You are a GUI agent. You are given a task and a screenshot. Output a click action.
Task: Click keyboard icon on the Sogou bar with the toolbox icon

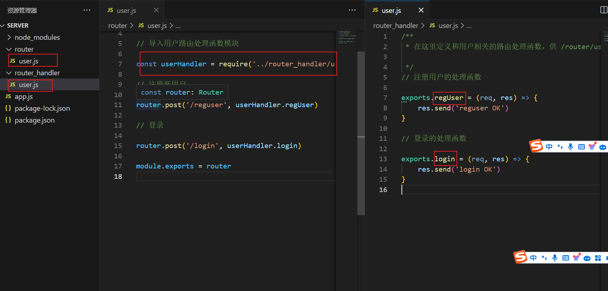(566, 258)
